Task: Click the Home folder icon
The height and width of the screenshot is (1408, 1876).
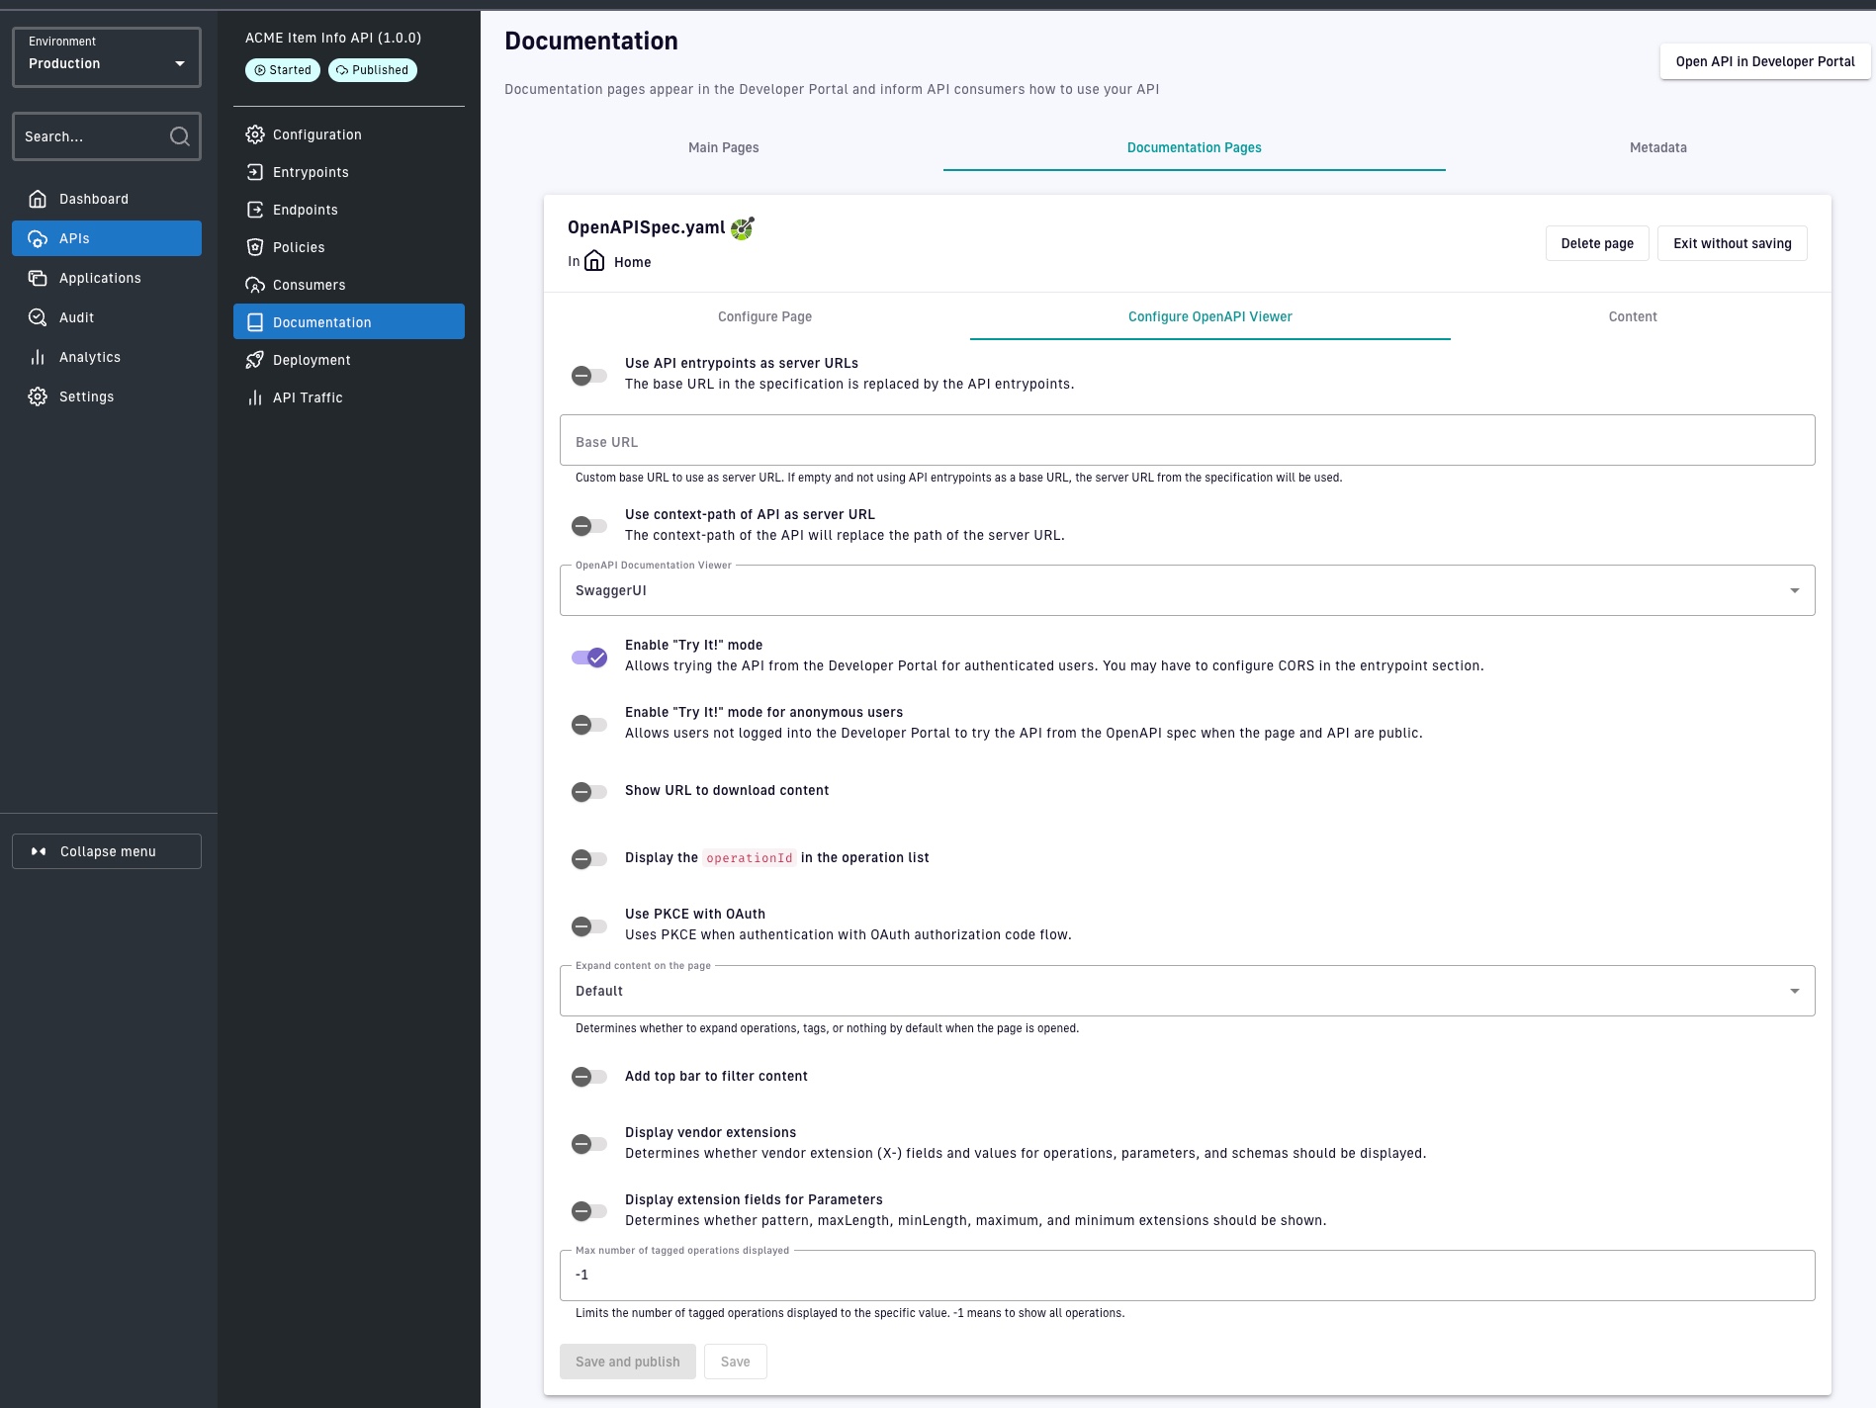Action: [x=594, y=261]
